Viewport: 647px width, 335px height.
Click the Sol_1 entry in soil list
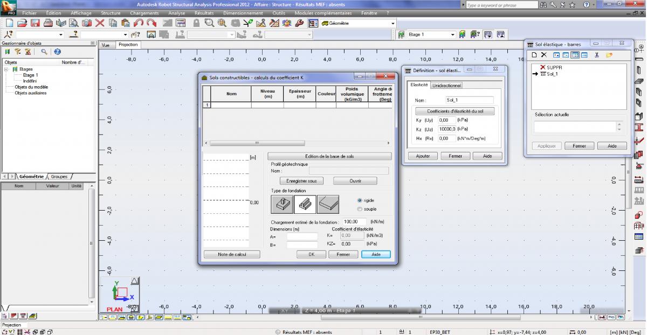552,74
